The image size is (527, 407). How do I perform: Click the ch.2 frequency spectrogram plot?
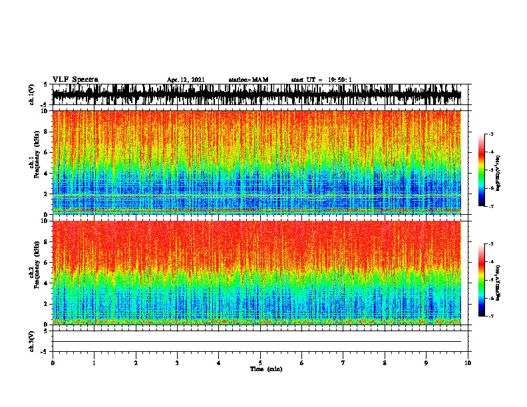click(257, 273)
